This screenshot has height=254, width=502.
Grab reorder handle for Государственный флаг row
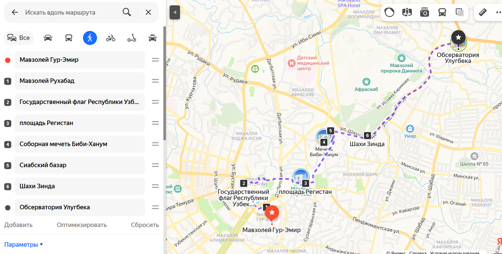[155, 102]
